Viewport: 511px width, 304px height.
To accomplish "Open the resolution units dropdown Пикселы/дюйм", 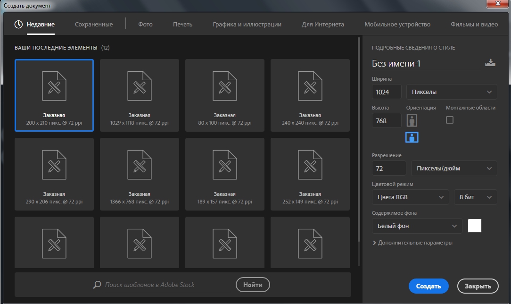I will click(x=454, y=169).
